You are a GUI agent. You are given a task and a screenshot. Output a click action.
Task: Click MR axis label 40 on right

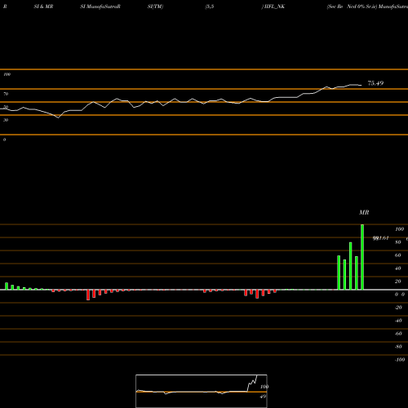[x=398, y=268]
